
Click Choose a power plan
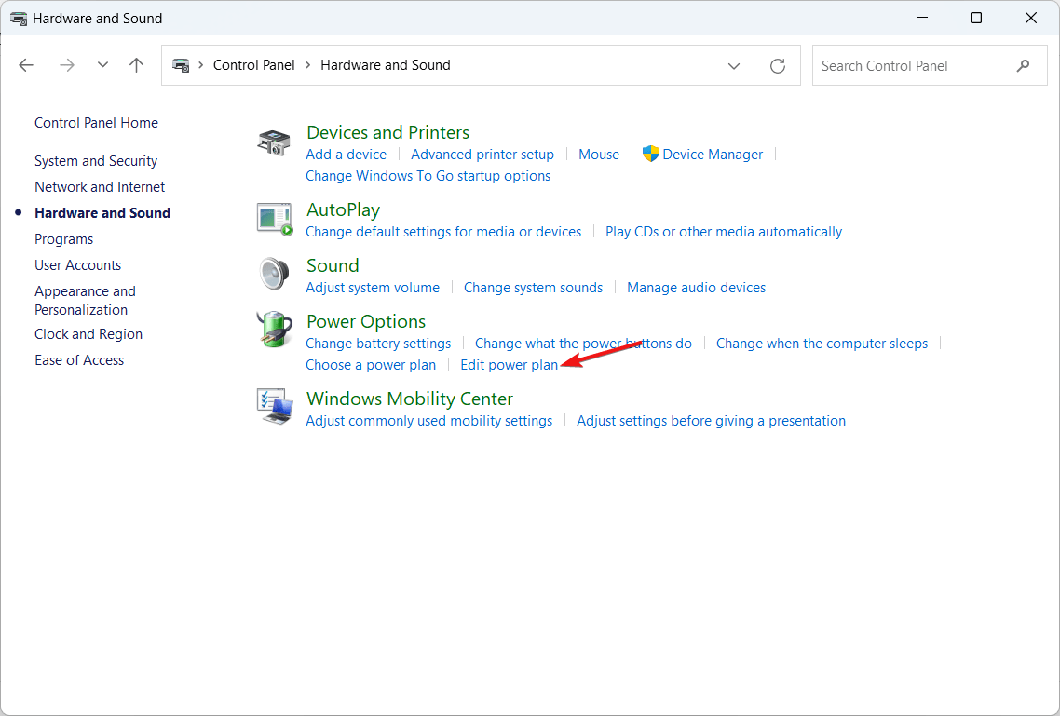click(371, 365)
